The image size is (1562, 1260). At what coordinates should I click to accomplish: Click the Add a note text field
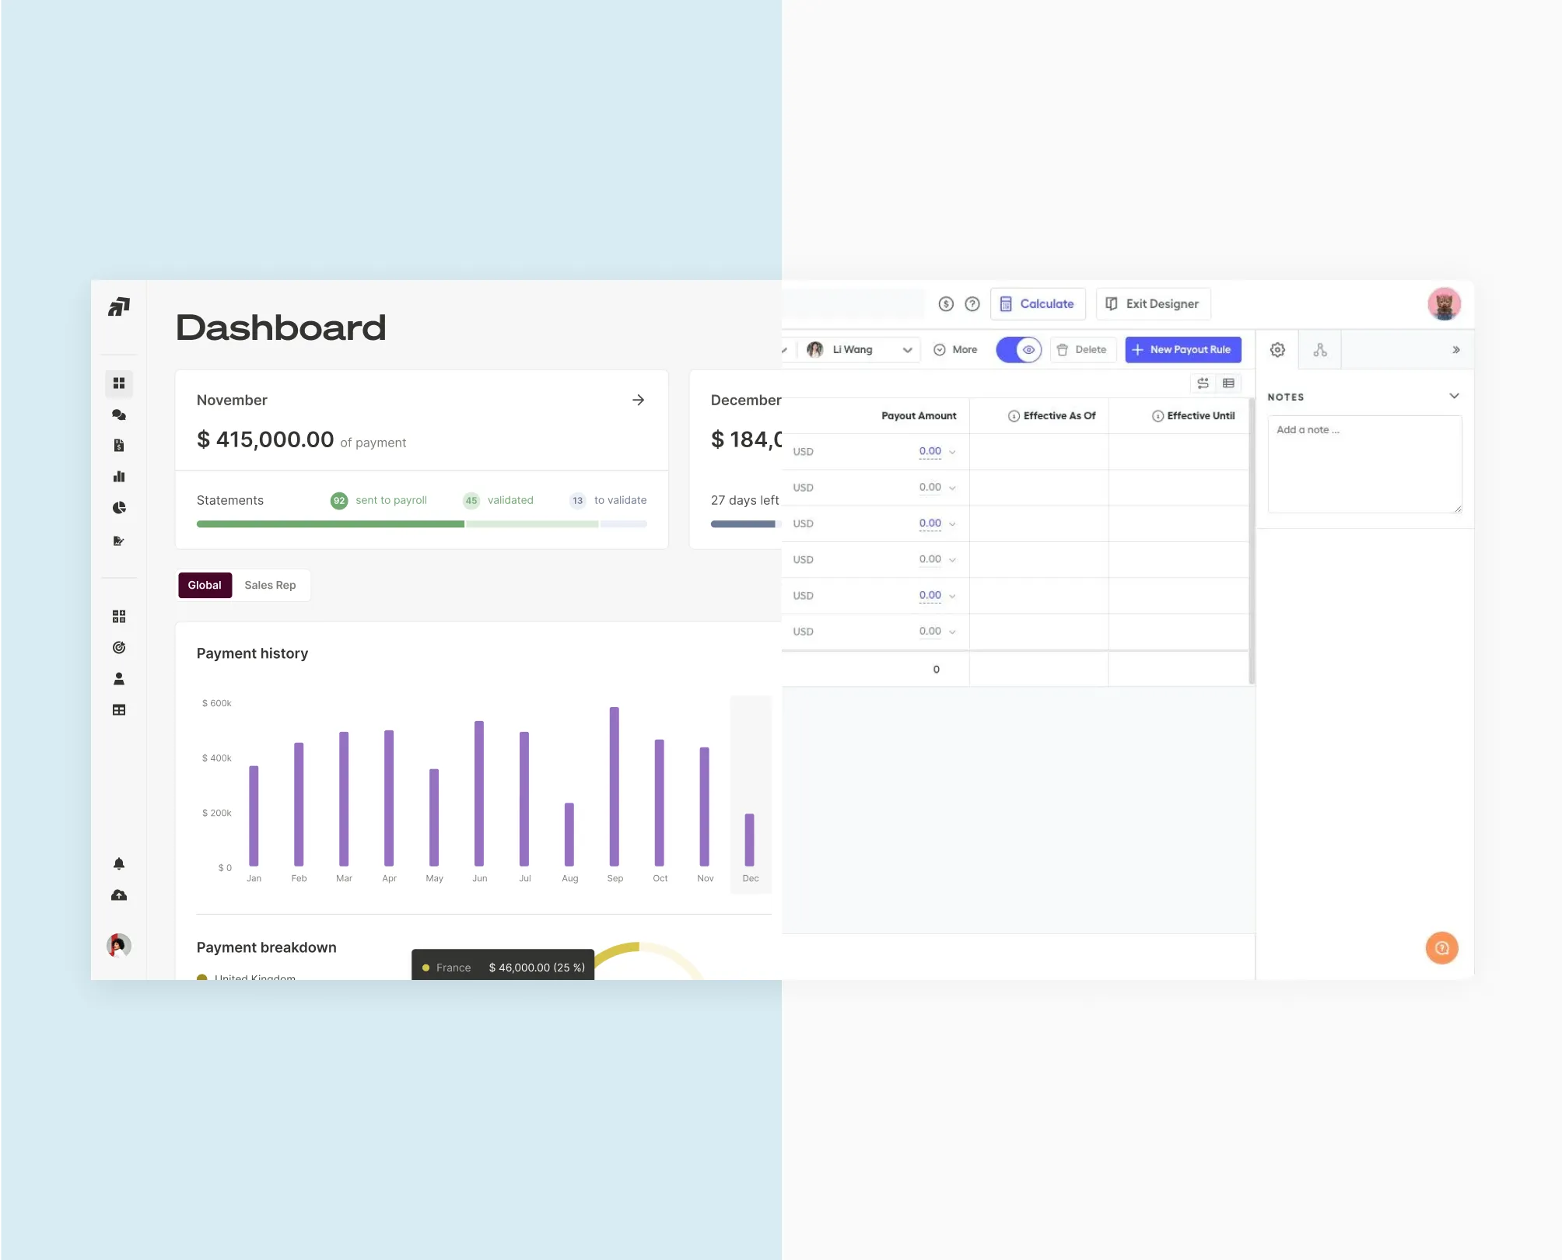click(x=1364, y=464)
